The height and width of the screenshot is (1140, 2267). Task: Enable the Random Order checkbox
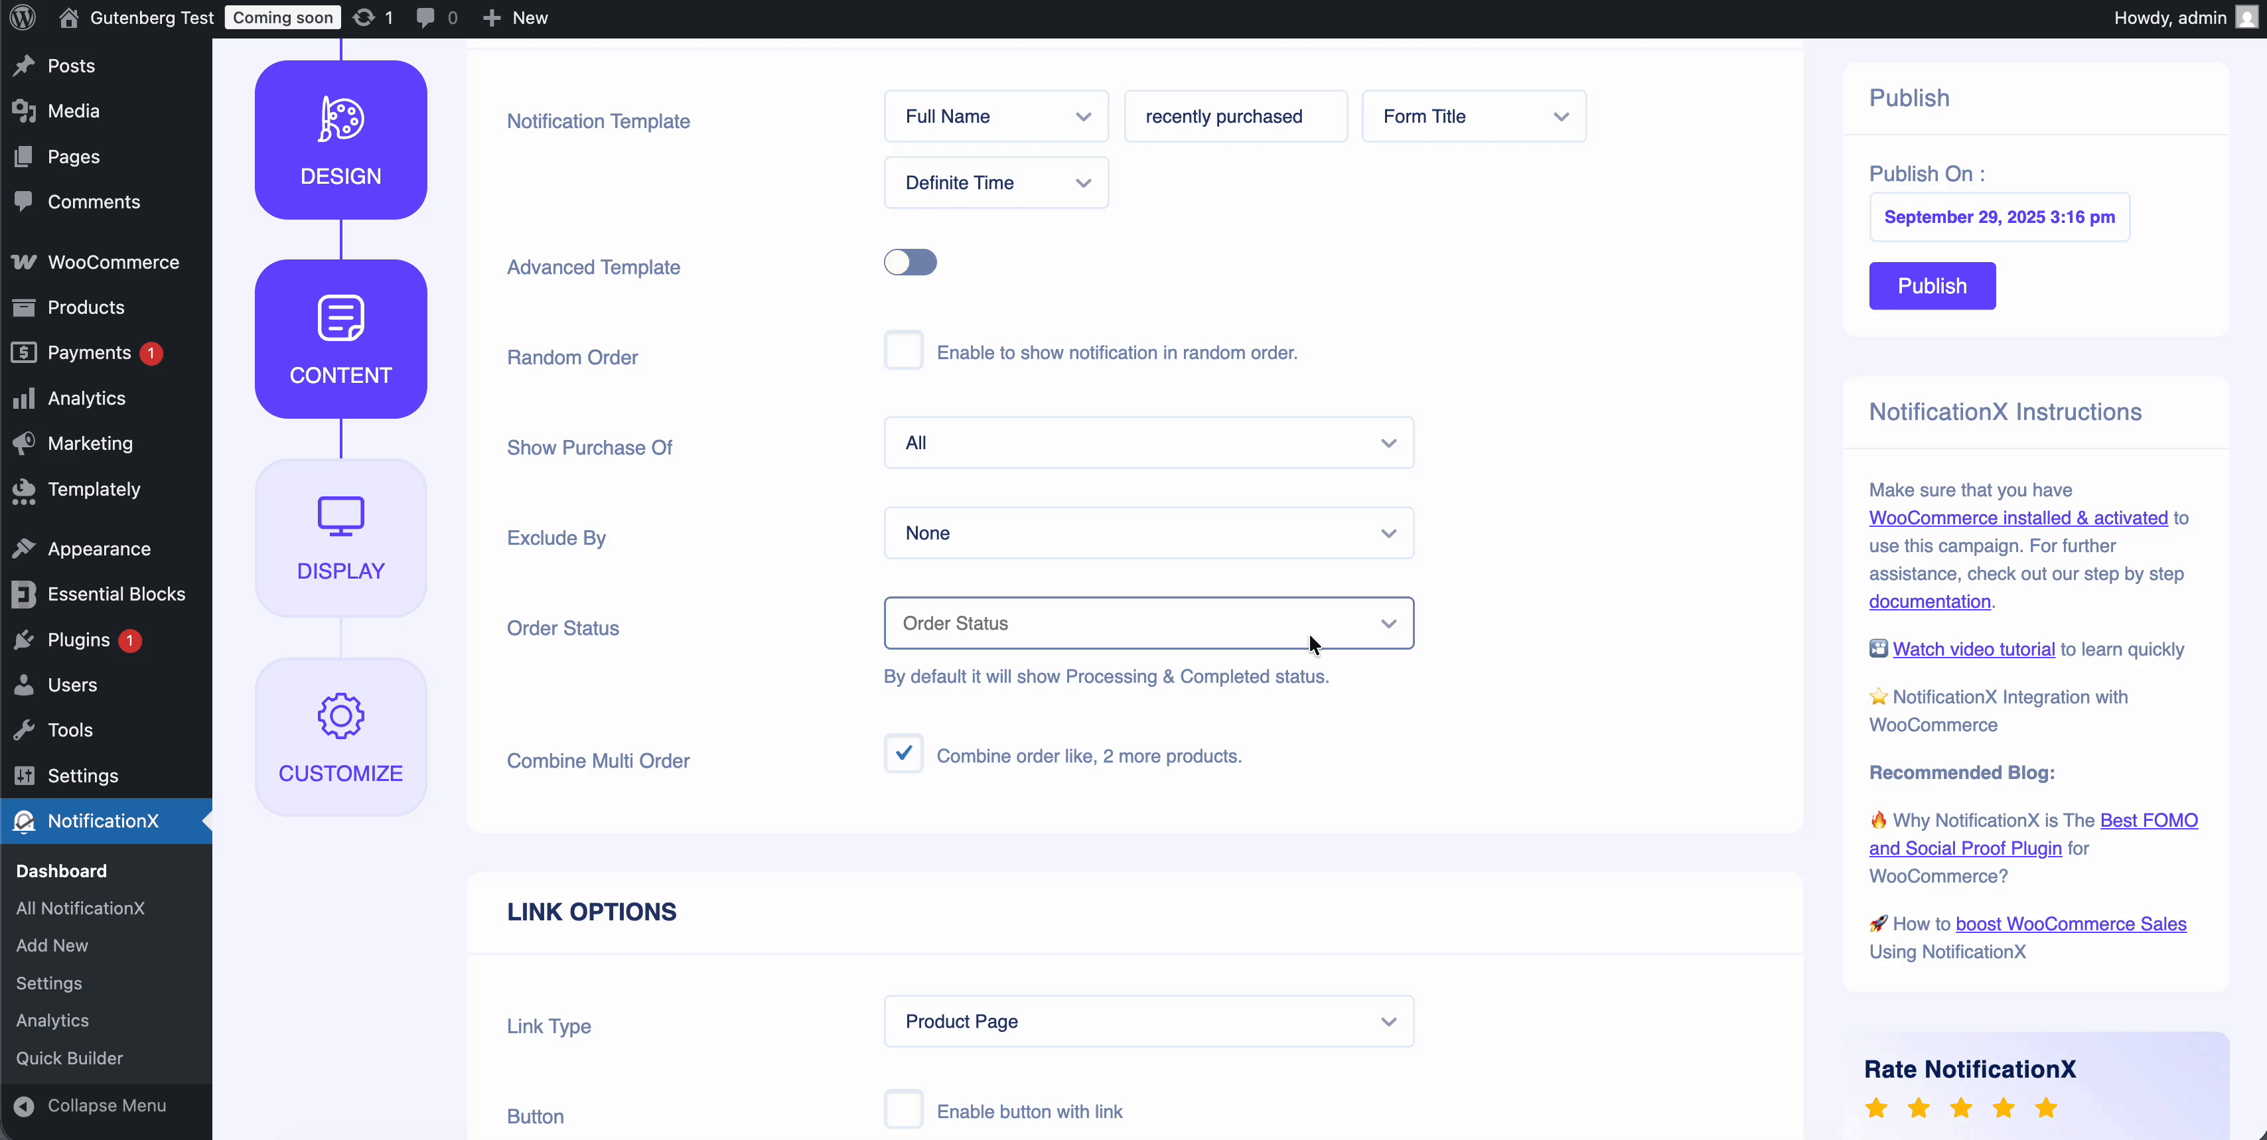point(903,351)
